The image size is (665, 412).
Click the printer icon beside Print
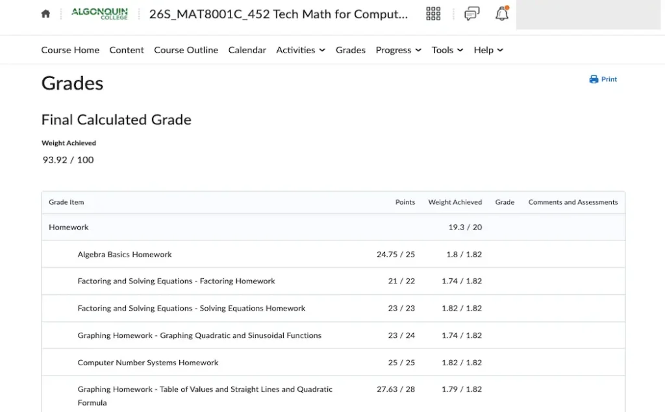[594, 79]
